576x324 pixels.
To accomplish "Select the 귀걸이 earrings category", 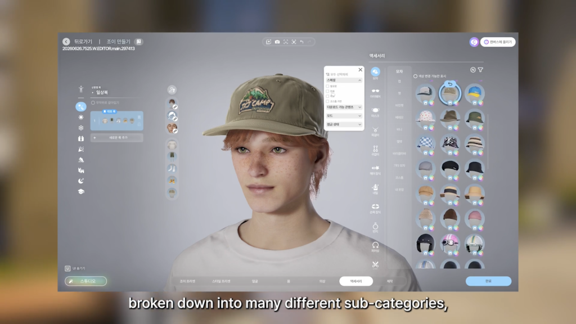I will 375,151.
